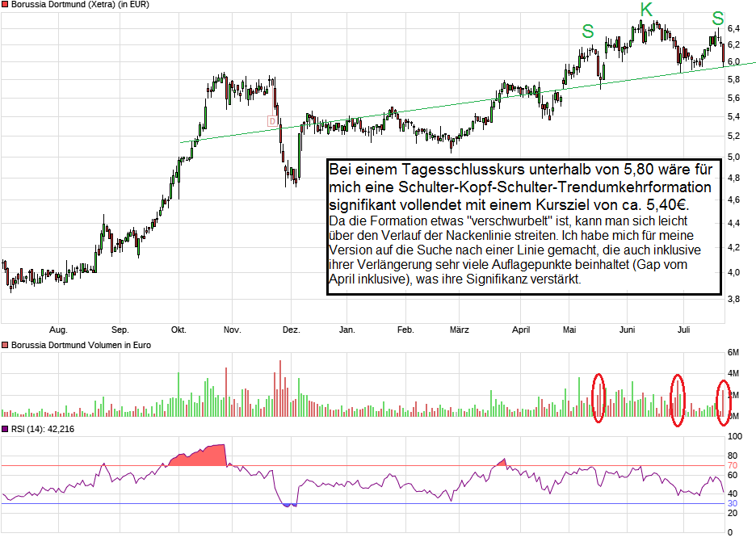
Task: Click the 'Juli' month axis label
Action: [x=683, y=330]
